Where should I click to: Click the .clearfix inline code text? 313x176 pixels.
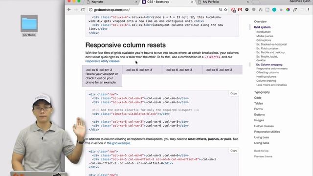coord(213,57)
